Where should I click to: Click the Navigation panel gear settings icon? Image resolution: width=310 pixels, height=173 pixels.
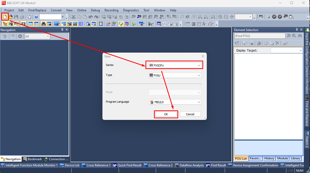(20, 36)
